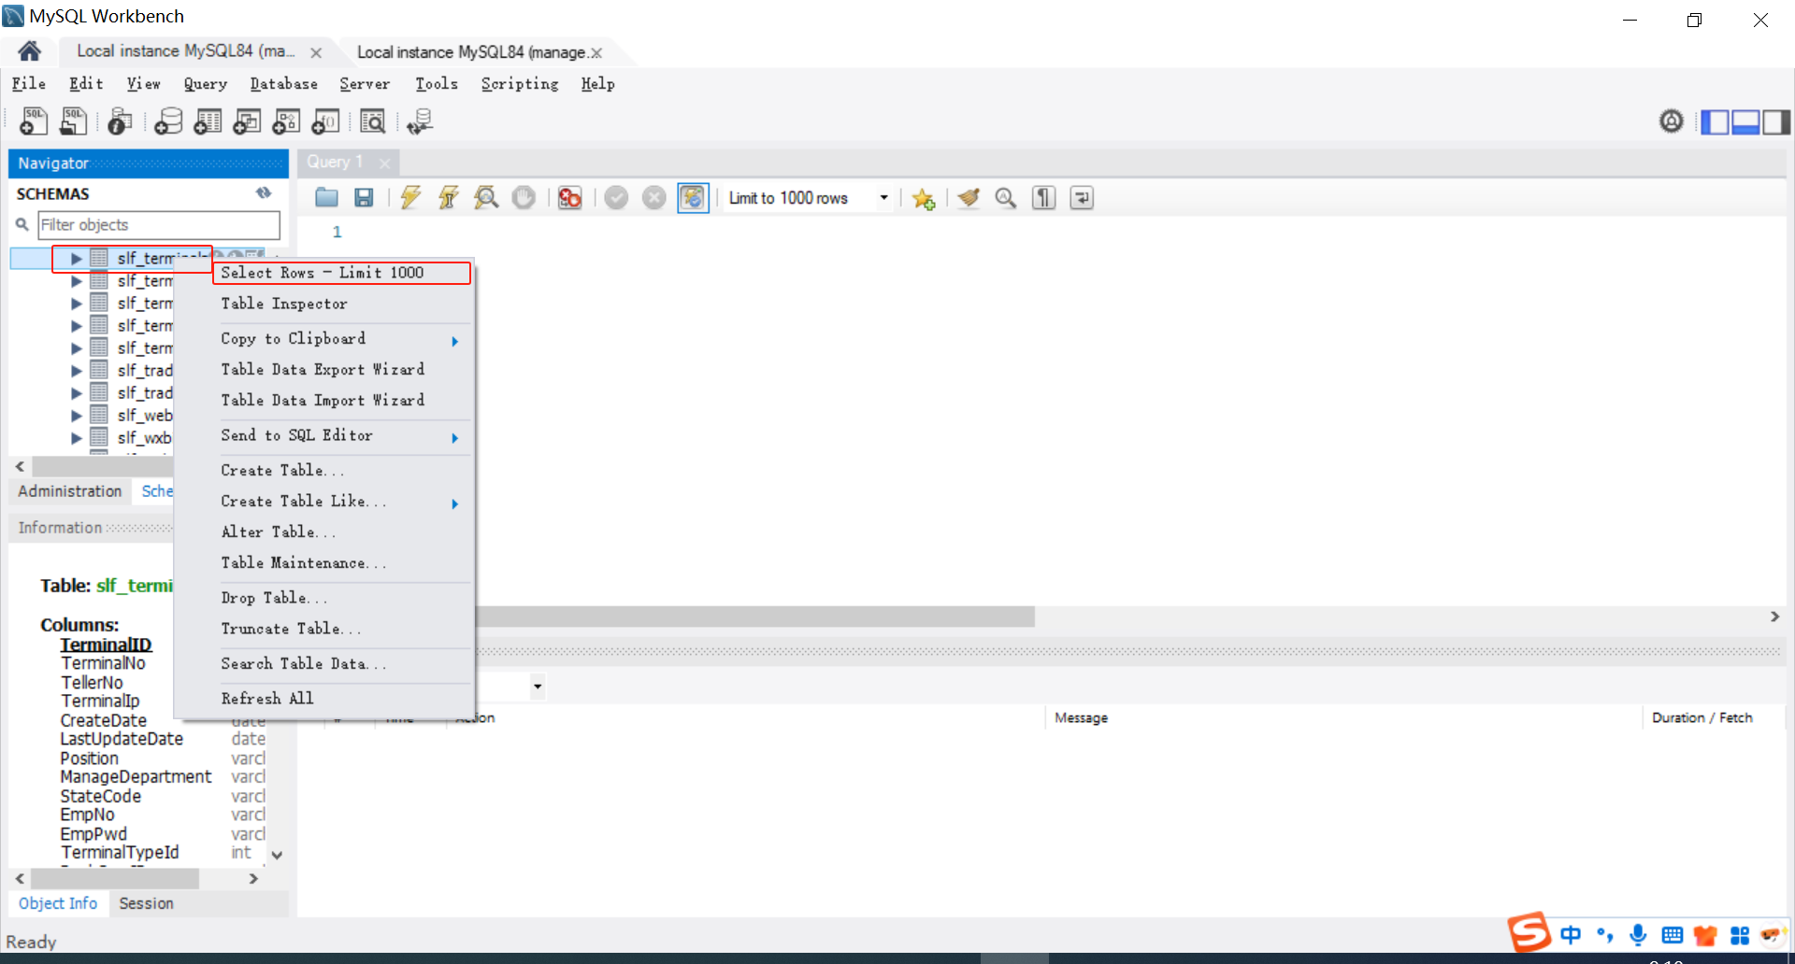The height and width of the screenshot is (964, 1795).
Task: Toggle the auto-commit mode button
Action: [x=693, y=198]
